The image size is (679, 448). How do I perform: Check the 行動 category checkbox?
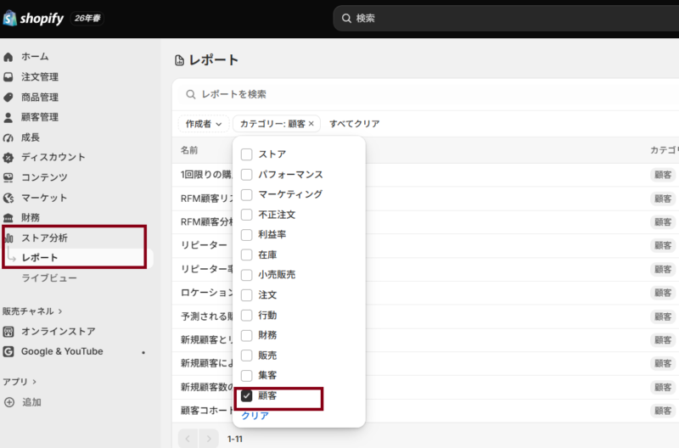(246, 315)
